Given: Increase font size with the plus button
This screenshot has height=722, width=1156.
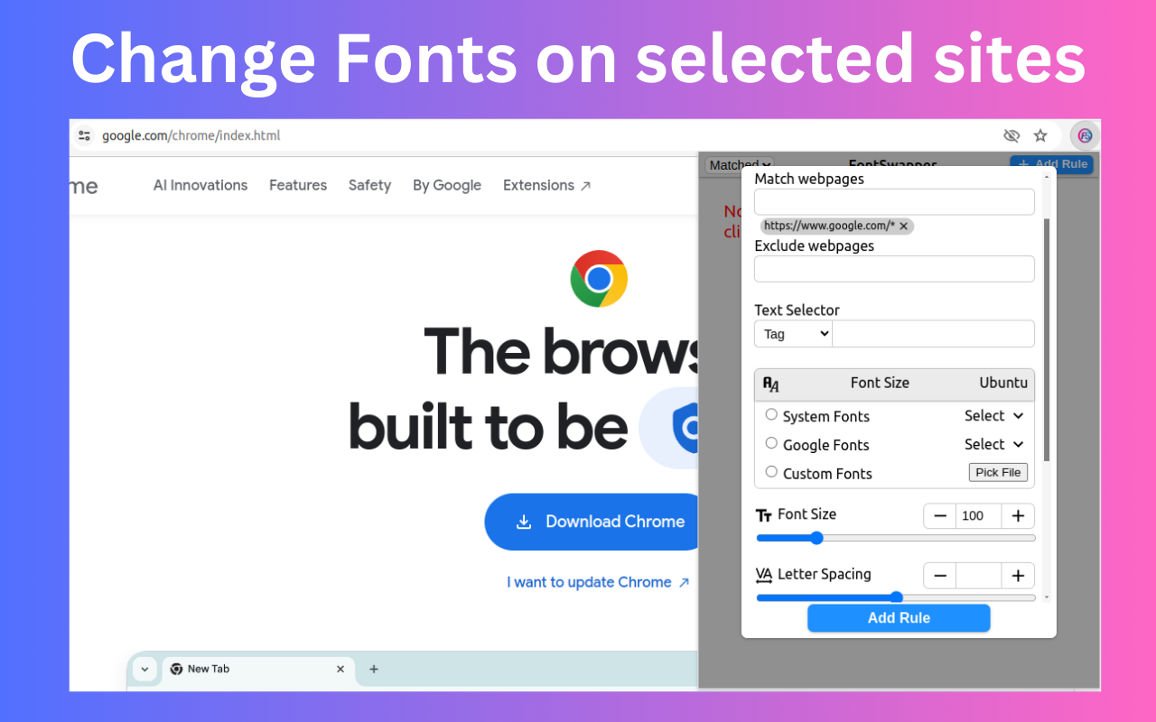Looking at the screenshot, I should (1018, 516).
